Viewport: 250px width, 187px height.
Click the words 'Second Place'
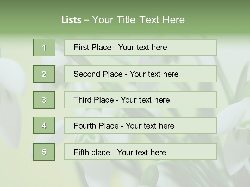(x=98, y=74)
